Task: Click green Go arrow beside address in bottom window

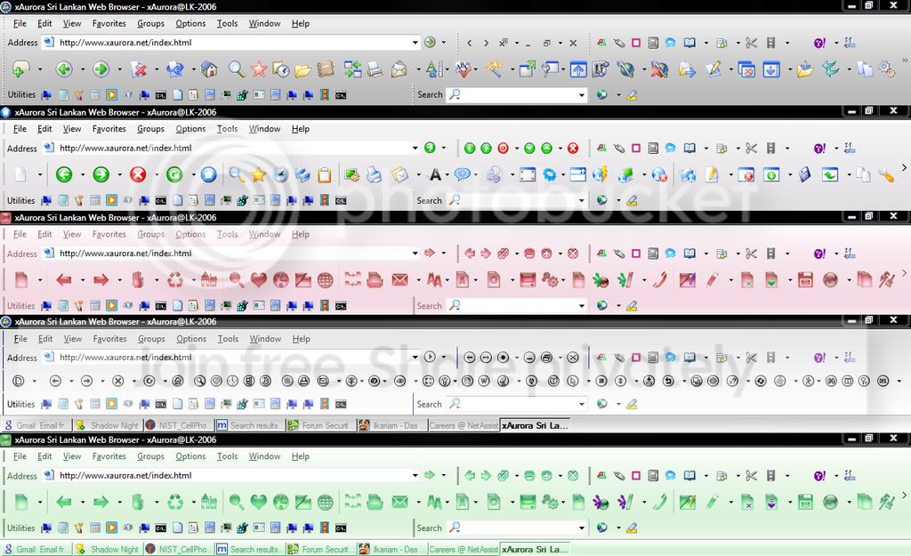Action: [430, 475]
